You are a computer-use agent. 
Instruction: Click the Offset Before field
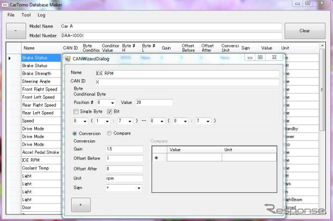(124, 158)
